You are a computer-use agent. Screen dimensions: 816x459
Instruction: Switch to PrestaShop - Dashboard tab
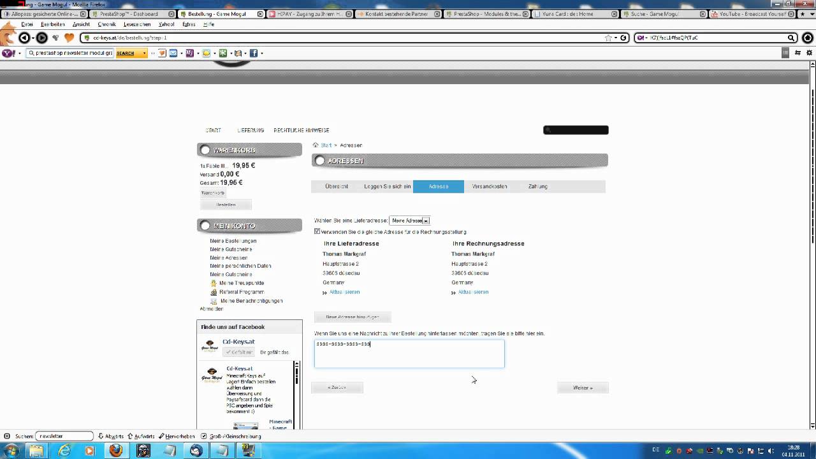point(133,13)
